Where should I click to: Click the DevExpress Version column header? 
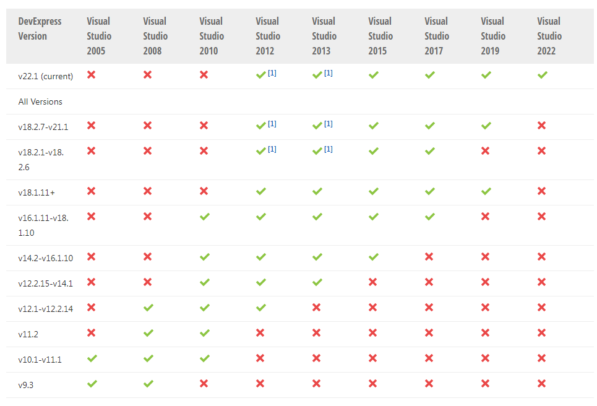tap(40, 28)
